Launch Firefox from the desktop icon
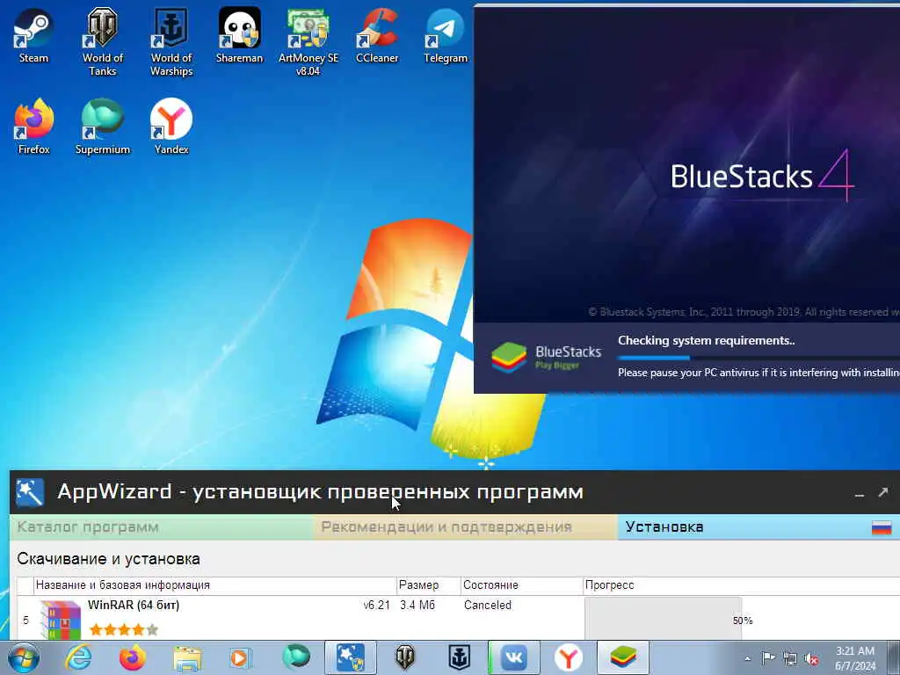 34,127
